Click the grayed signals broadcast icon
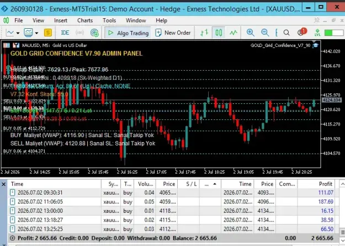This screenshot has height=246, width=345. pos(79,33)
